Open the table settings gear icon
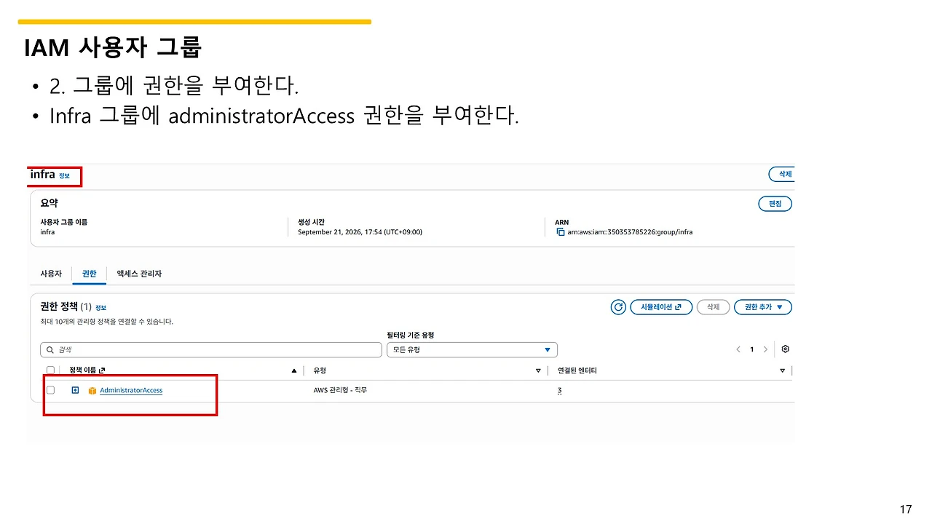 click(785, 349)
